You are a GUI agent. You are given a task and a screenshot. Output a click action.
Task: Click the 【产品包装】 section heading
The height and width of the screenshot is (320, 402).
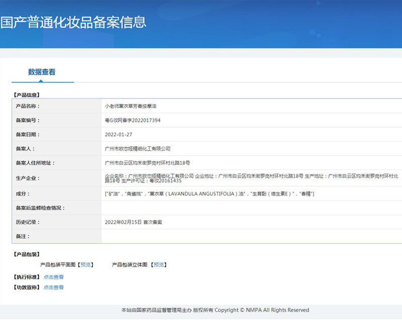coord(27,254)
